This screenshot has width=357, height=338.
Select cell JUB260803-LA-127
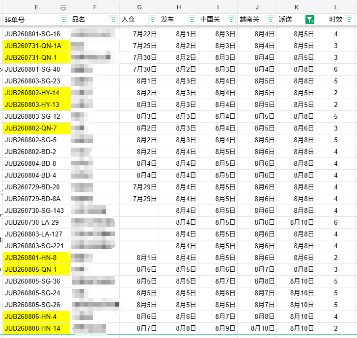(x=36, y=234)
